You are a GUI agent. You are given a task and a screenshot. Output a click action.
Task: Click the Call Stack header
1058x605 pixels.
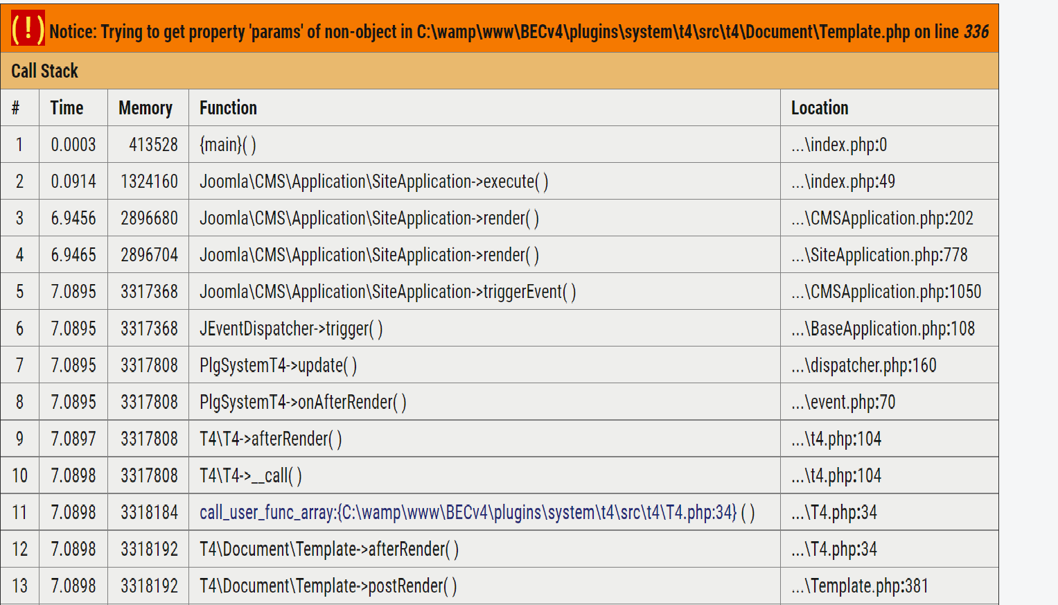44,71
